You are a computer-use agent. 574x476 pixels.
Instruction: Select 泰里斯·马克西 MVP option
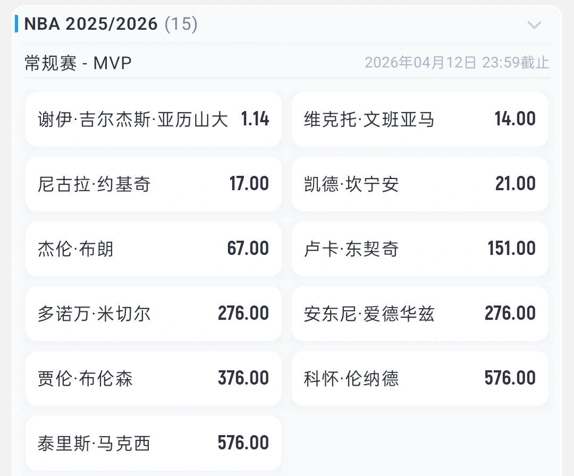(x=153, y=443)
